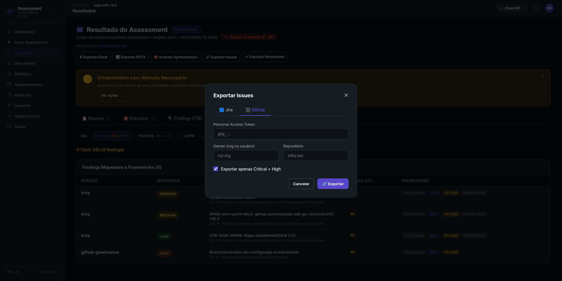The width and height of the screenshot is (562, 281).
Task: Click Exportar Issues toolbar button
Action: (x=221, y=57)
